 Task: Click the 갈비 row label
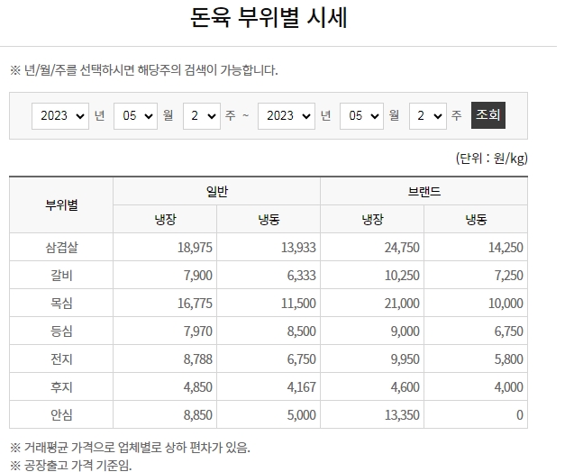click(61, 276)
